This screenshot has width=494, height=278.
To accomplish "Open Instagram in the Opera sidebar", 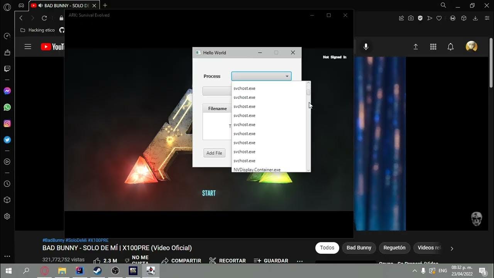I will [7, 124].
